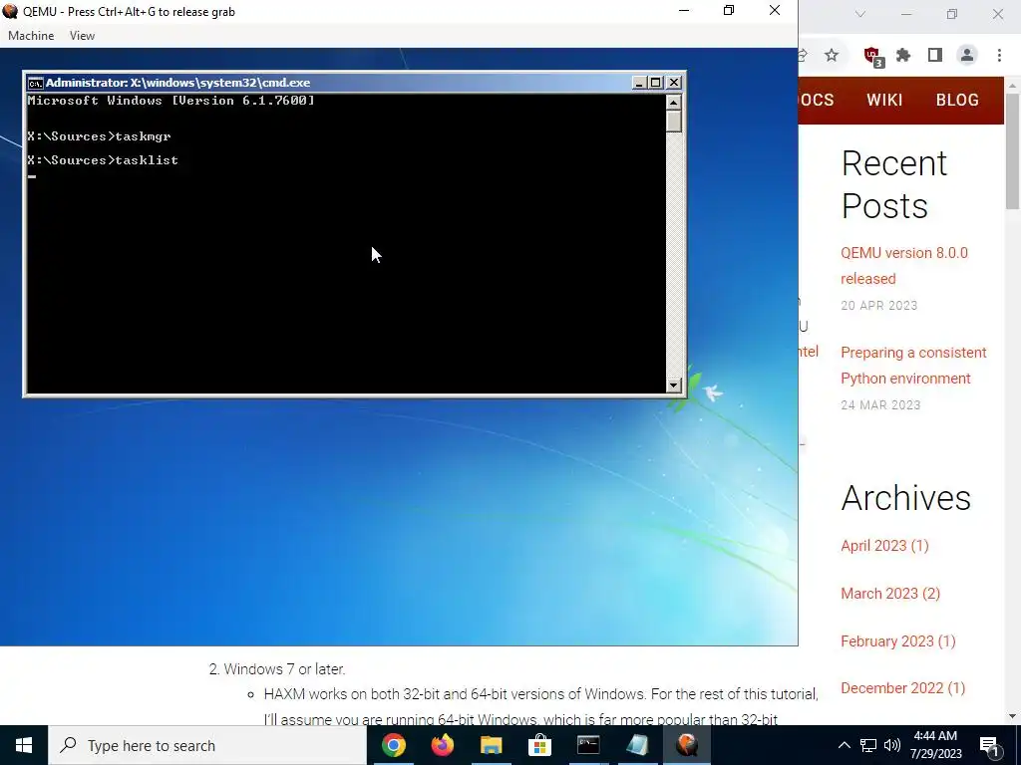Open the December 2022 (1) archive
The height and width of the screenshot is (765, 1021).
pos(902,688)
